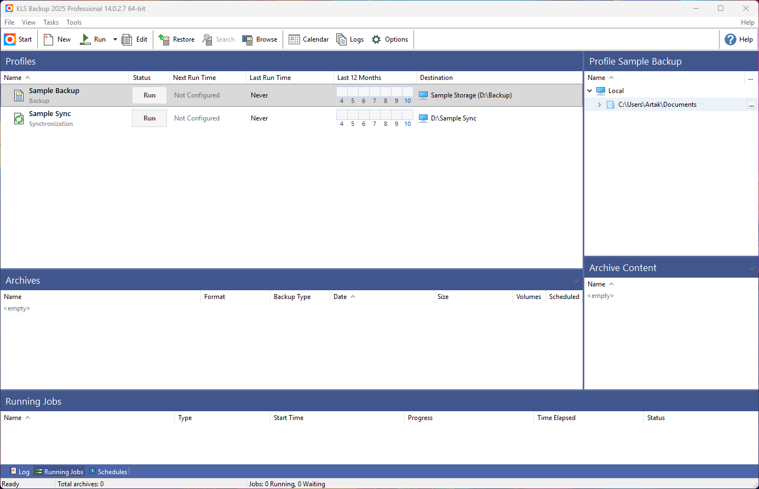Screen dimensions: 759x489
Task: Create a new profile with New icon
Action: click(49, 39)
